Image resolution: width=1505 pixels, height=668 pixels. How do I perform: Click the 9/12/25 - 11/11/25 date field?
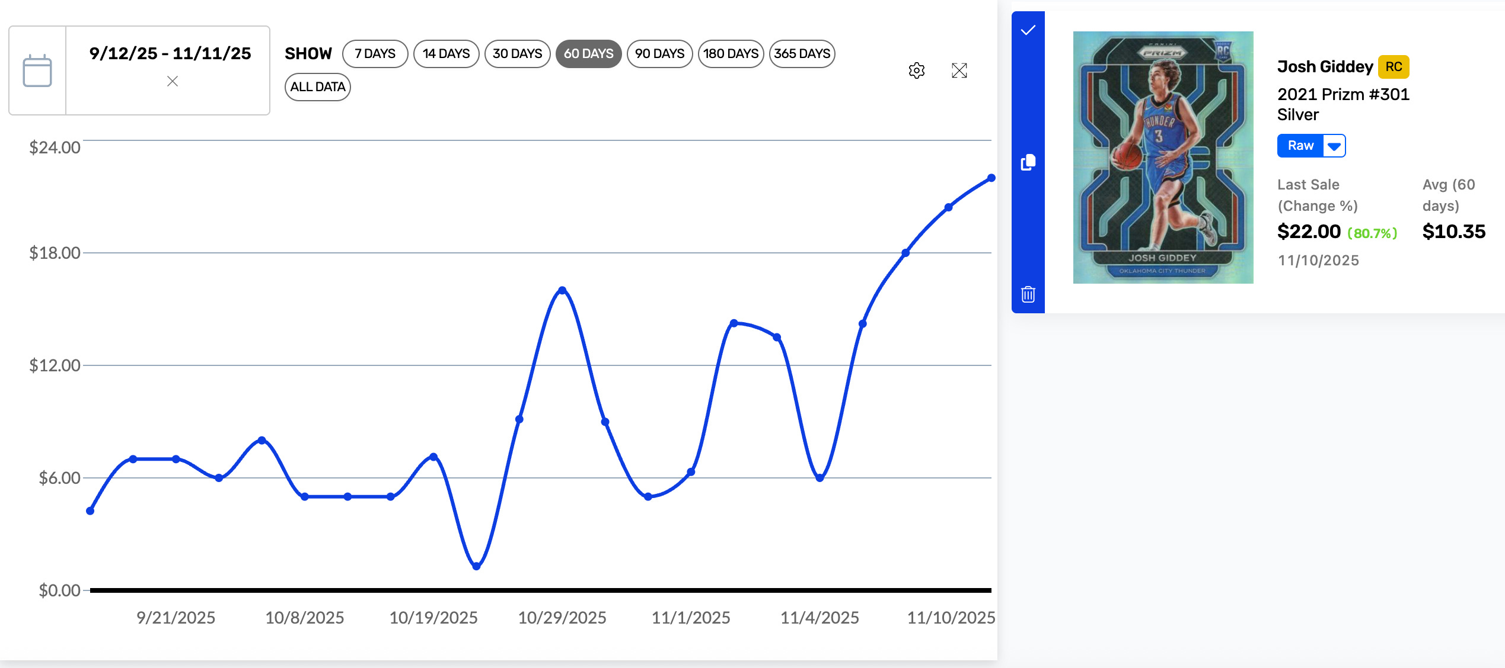point(170,54)
